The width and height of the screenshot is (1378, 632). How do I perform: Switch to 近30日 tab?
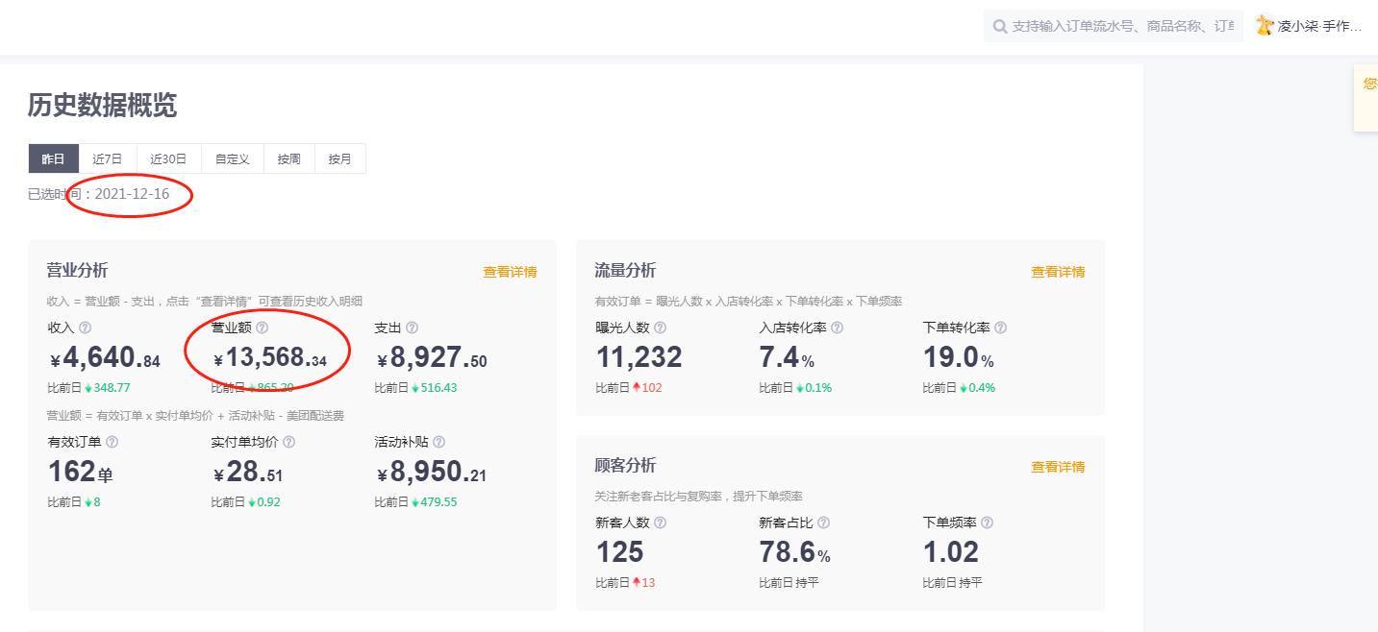point(168,158)
